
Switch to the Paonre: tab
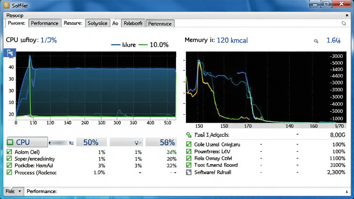pyautogui.click(x=17, y=23)
